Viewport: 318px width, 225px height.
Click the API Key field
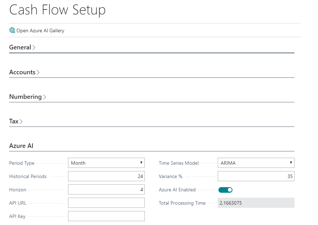106,216
